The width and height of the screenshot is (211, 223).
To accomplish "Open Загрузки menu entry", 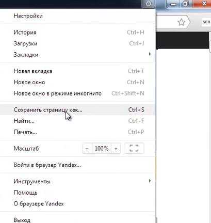I will pos(77,43).
